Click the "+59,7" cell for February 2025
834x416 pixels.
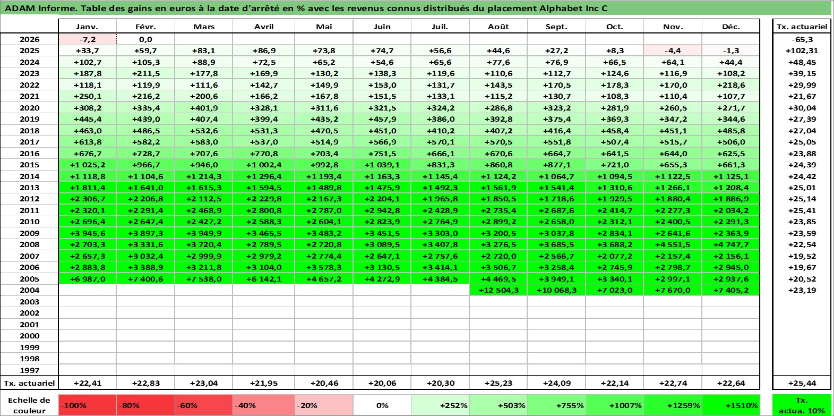(145, 50)
